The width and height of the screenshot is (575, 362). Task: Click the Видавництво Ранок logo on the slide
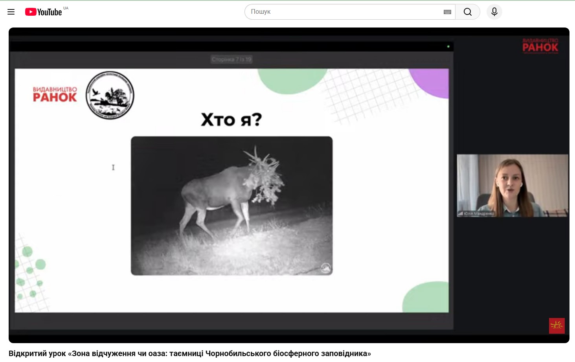[55, 95]
